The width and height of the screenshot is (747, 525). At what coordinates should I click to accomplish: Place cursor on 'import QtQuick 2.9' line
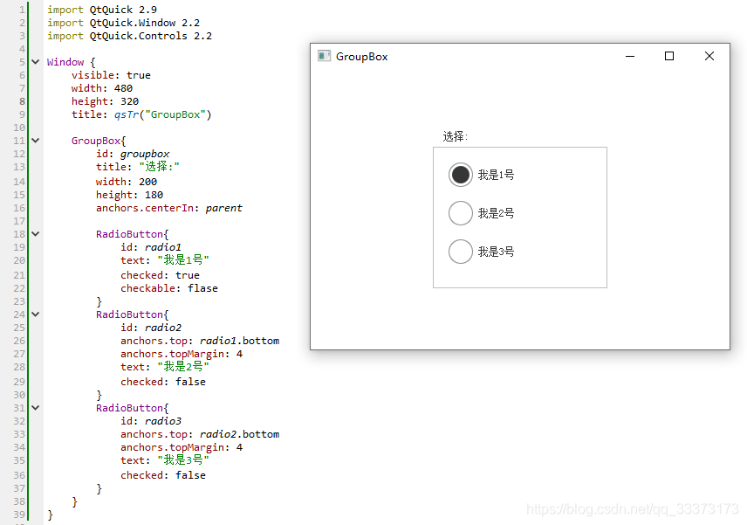[x=102, y=10]
